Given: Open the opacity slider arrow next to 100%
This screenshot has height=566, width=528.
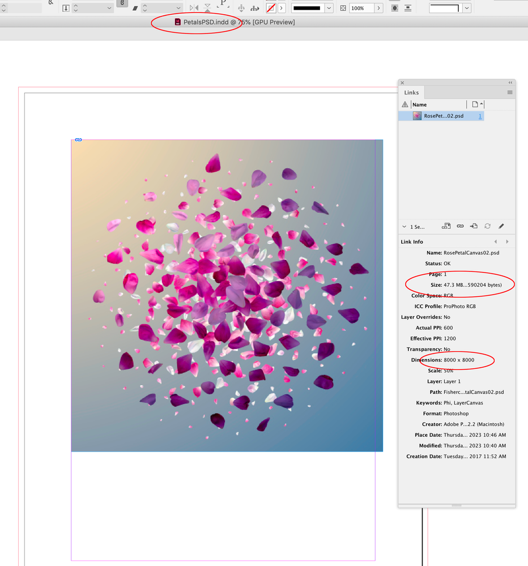Looking at the screenshot, I should (378, 8).
